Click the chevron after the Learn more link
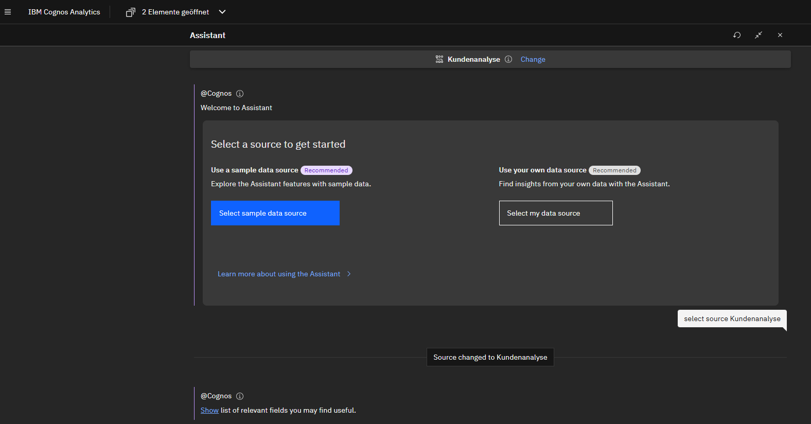The height and width of the screenshot is (424, 811). tap(349, 274)
